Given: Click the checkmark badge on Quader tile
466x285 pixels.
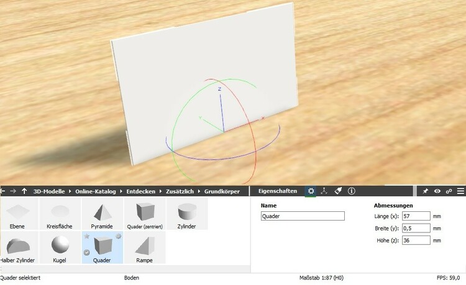Looking at the screenshot, I should click(x=87, y=252).
